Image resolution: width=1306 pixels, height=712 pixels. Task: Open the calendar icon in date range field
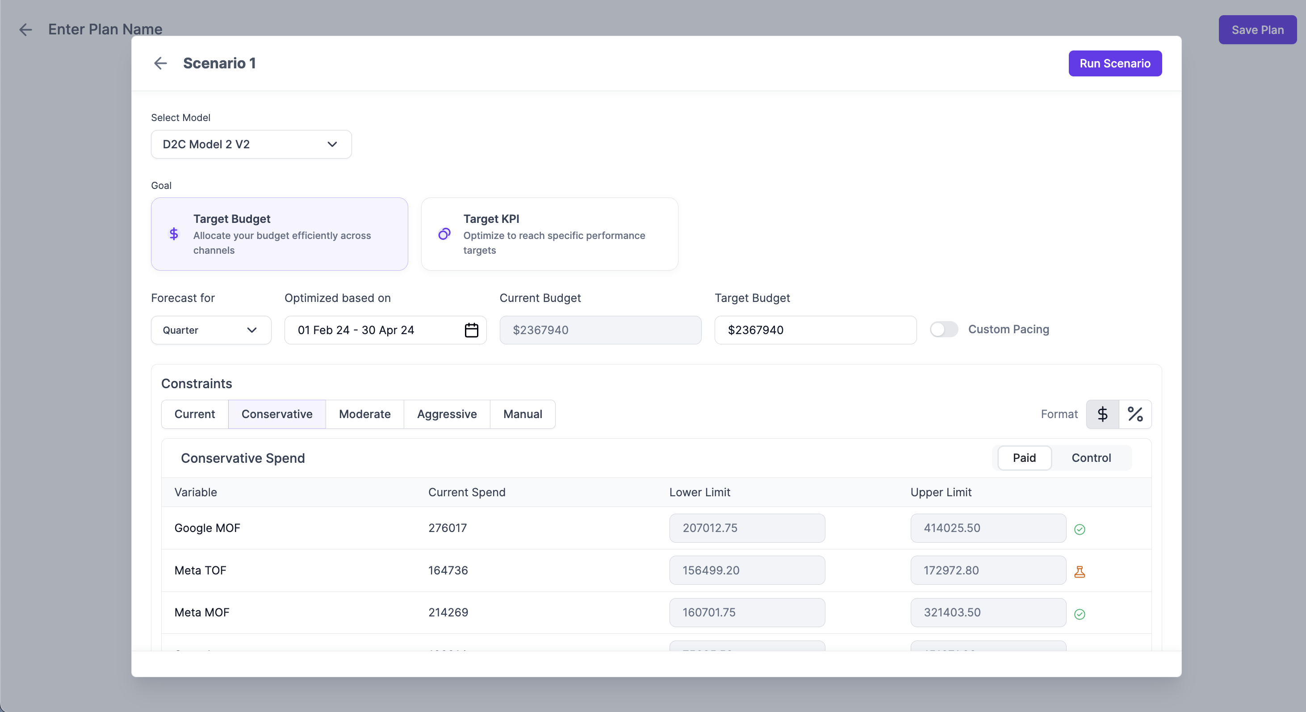(471, 330)
